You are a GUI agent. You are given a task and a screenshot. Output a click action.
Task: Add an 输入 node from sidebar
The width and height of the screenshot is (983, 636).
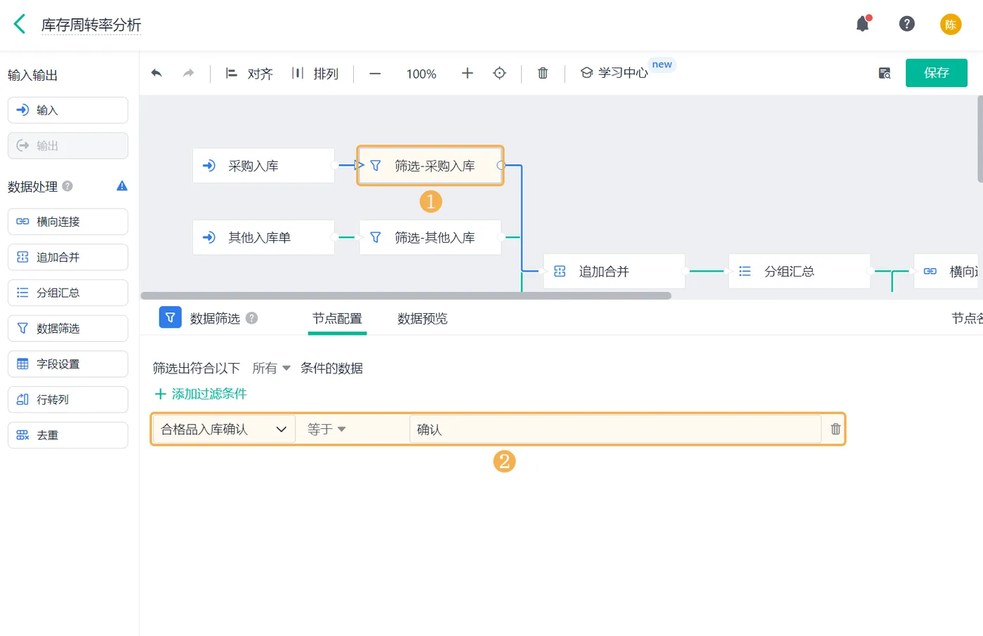[x=68, y=110]
